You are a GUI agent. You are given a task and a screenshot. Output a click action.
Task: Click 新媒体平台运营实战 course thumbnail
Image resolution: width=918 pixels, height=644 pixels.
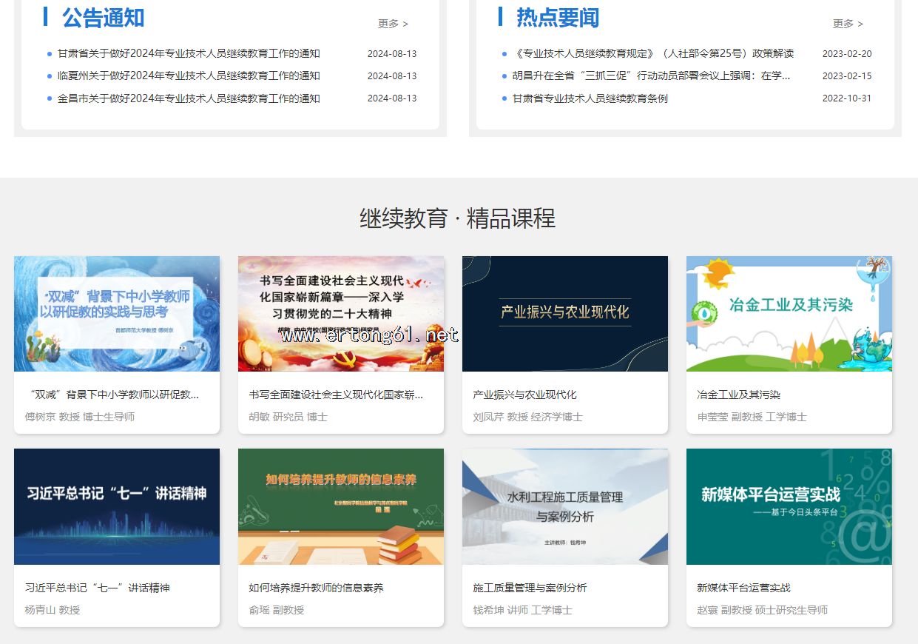pos(789,506)
